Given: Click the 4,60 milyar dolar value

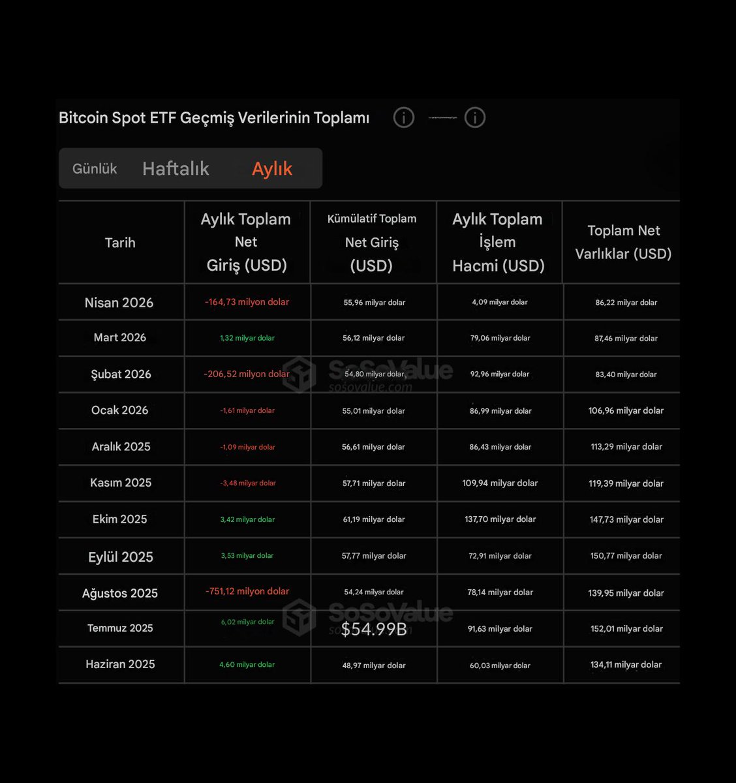Looking at the screenshot, I should pyautogui.click(x=247, y=664).
